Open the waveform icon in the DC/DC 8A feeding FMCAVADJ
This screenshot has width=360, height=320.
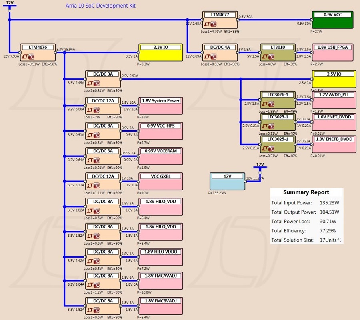click(96, 285)
